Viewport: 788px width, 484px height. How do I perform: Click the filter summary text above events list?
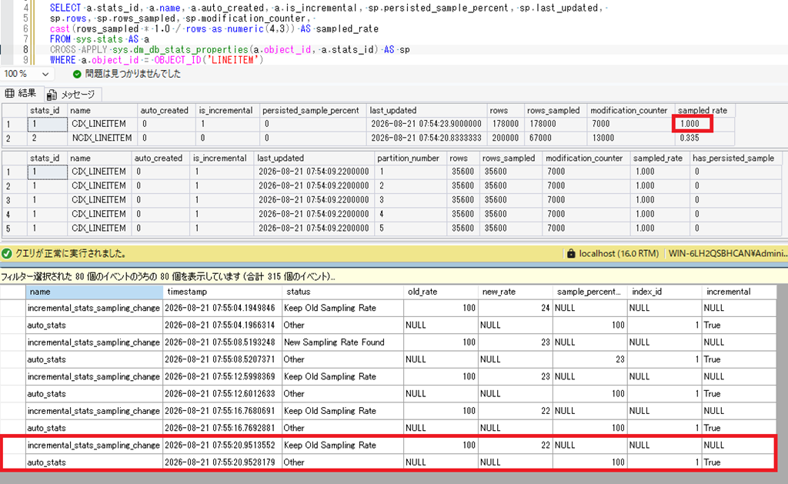(167, 276)
